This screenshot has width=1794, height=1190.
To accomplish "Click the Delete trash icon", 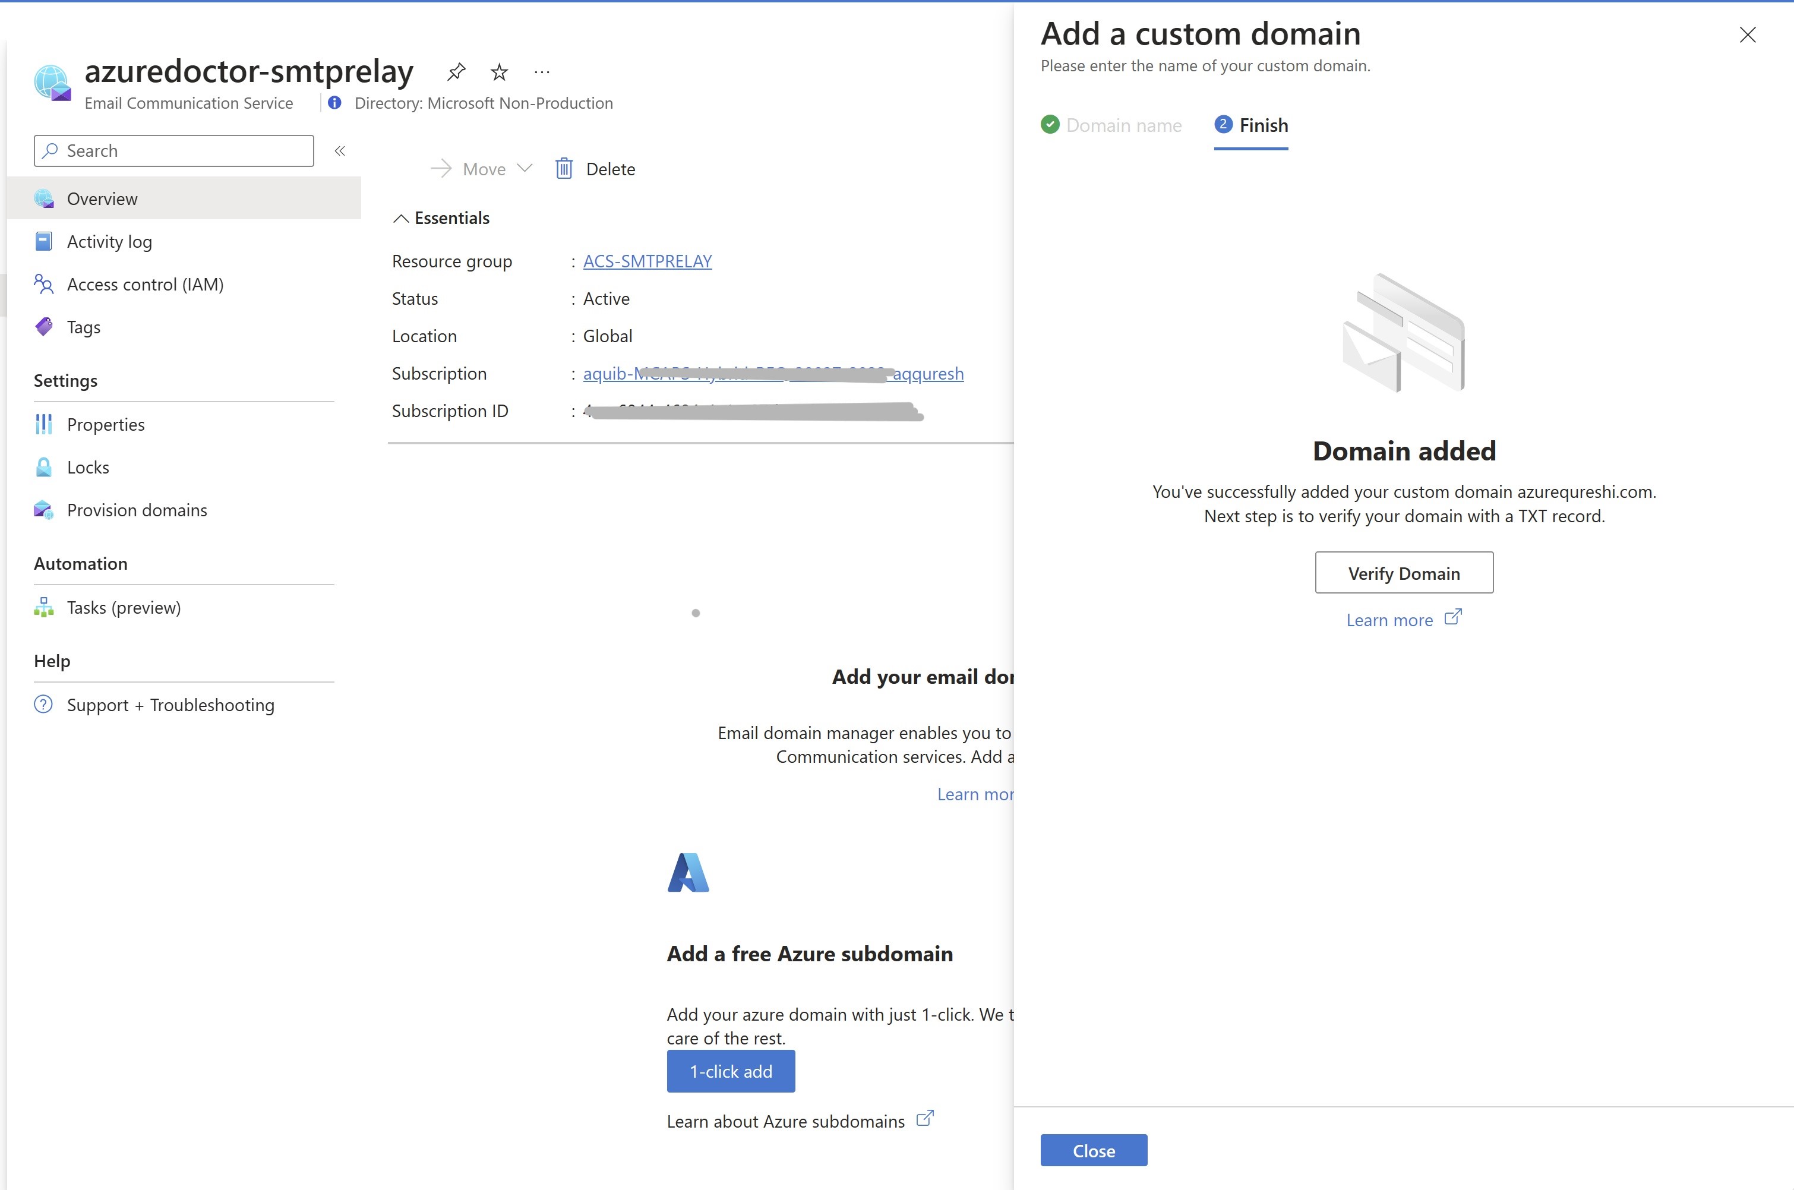I will (x=564, y=169).
